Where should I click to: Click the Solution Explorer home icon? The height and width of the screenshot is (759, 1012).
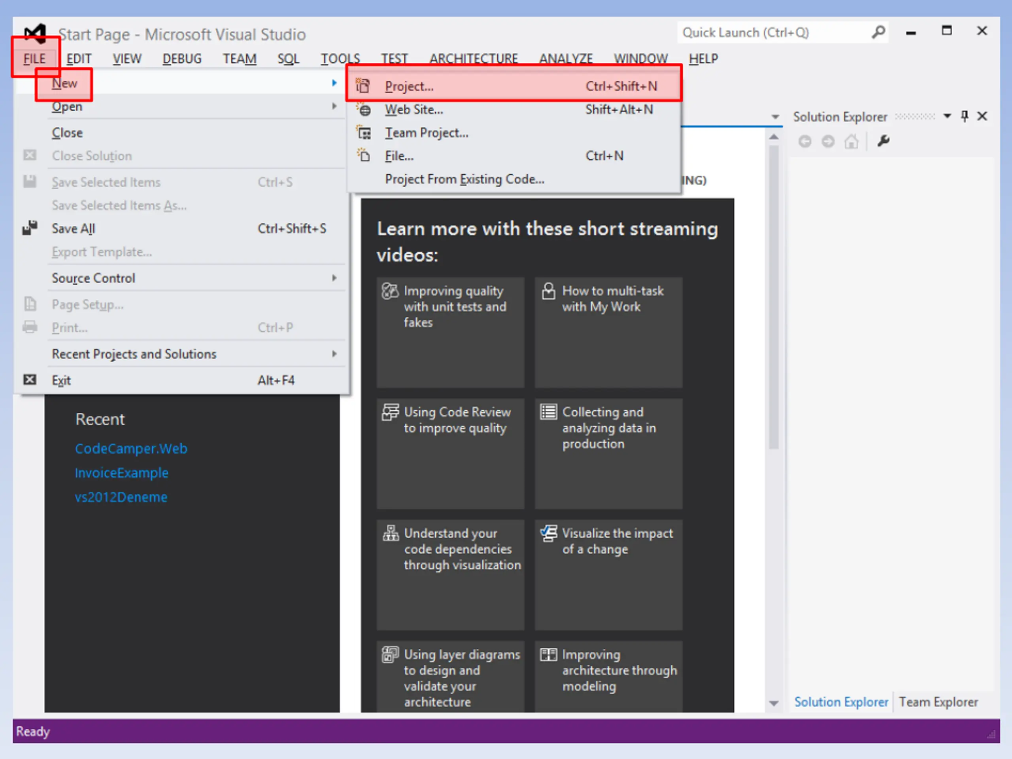[x=852, y=142]
